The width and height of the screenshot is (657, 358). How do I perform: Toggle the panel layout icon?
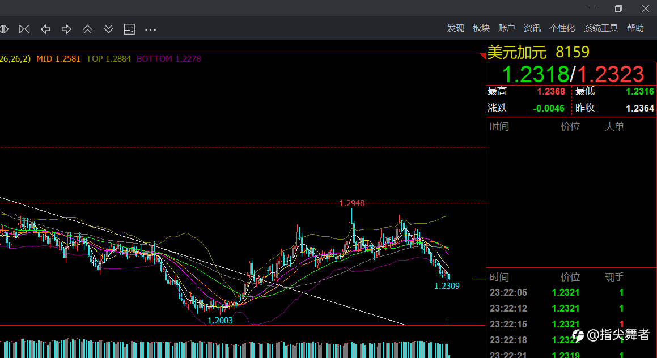coord(129,29)
